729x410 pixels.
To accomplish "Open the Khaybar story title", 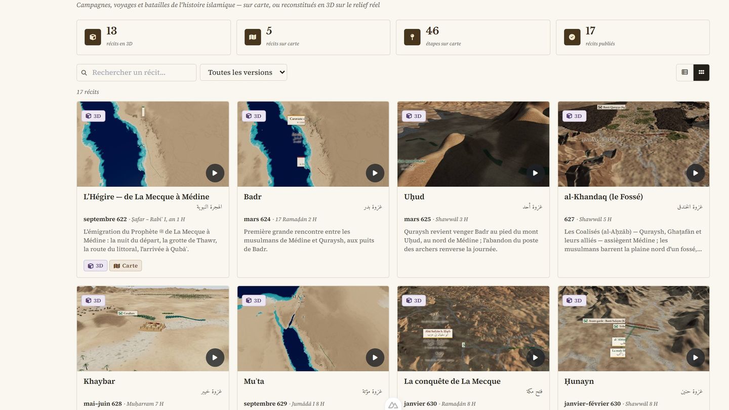I will [x=99, y=381].
